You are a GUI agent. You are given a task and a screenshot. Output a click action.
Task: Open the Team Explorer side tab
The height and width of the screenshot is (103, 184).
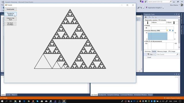(182, 30)
